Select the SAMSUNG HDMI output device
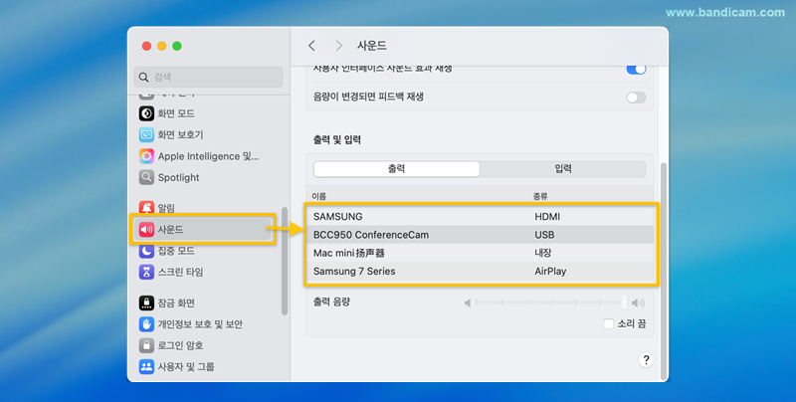Screen dimensions: 796x402 click(480, 217)
